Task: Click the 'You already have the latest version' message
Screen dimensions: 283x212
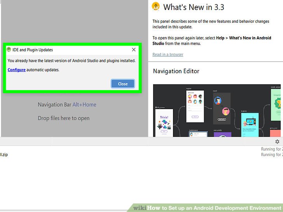Action: 72,61
